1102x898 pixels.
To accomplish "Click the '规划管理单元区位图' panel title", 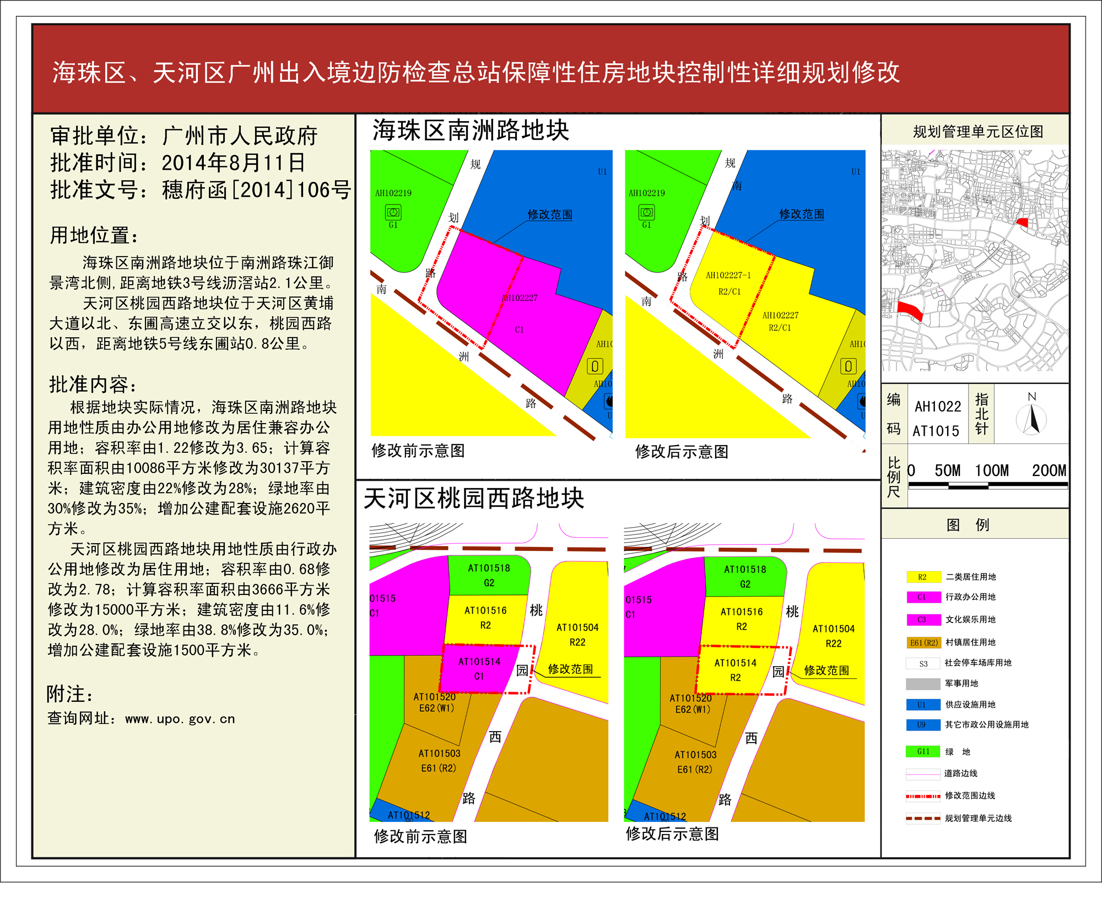I will pos(978,132).
